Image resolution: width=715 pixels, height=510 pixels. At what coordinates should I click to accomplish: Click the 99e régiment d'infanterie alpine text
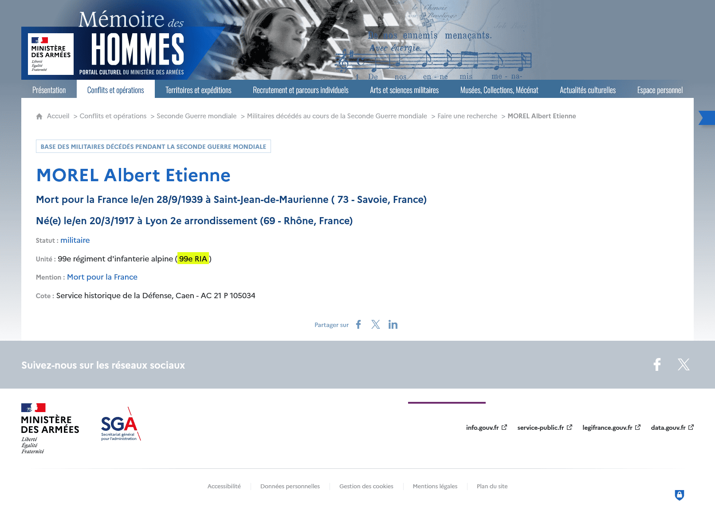115,259
